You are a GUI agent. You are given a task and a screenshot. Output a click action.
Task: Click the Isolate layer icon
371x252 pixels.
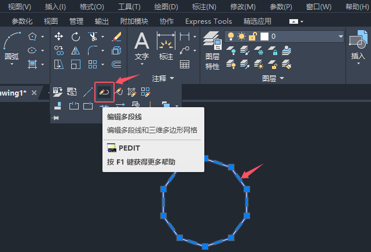pyautogui.click(x=245, y=50)
